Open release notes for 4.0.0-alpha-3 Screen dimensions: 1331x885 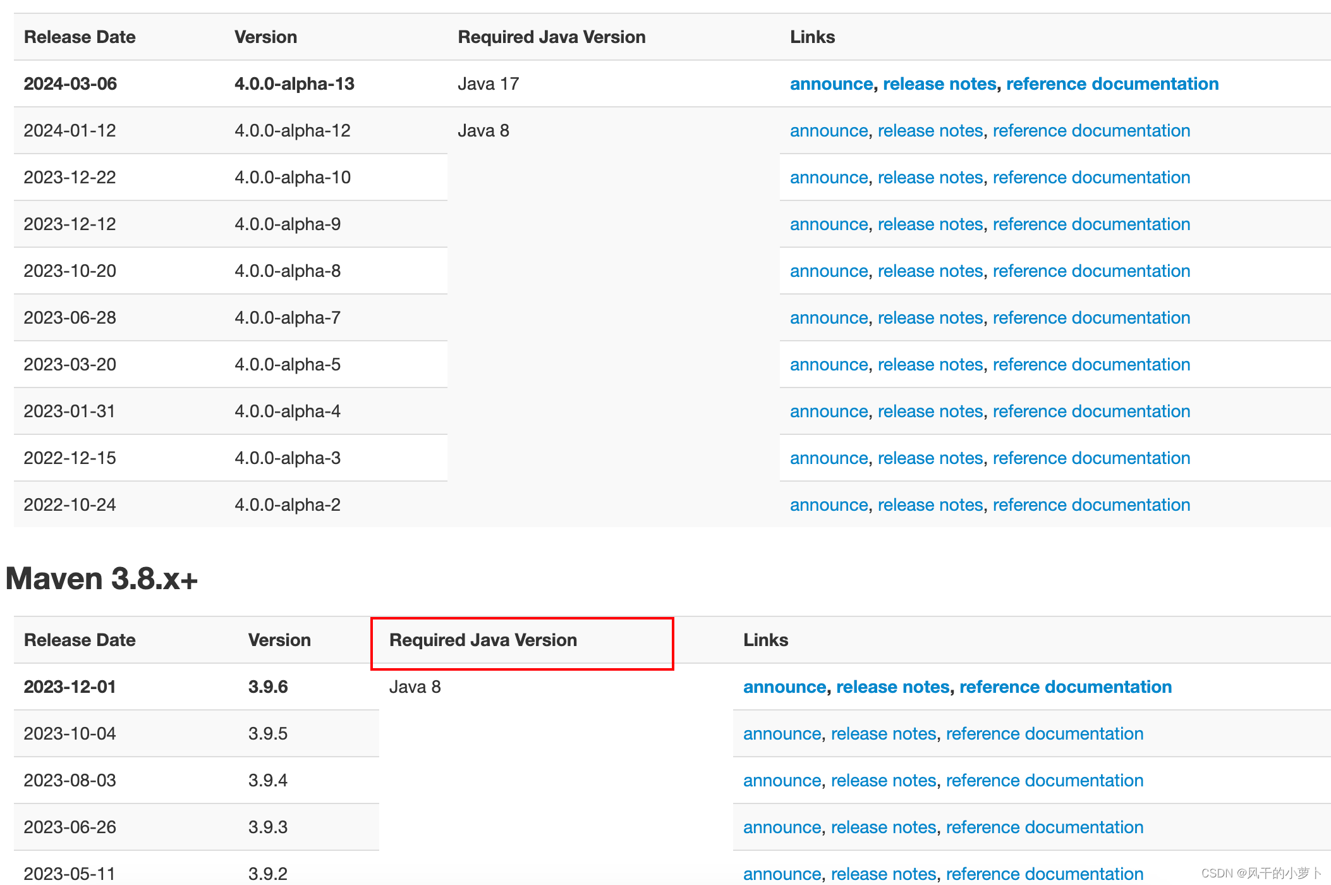click(930, 458)
